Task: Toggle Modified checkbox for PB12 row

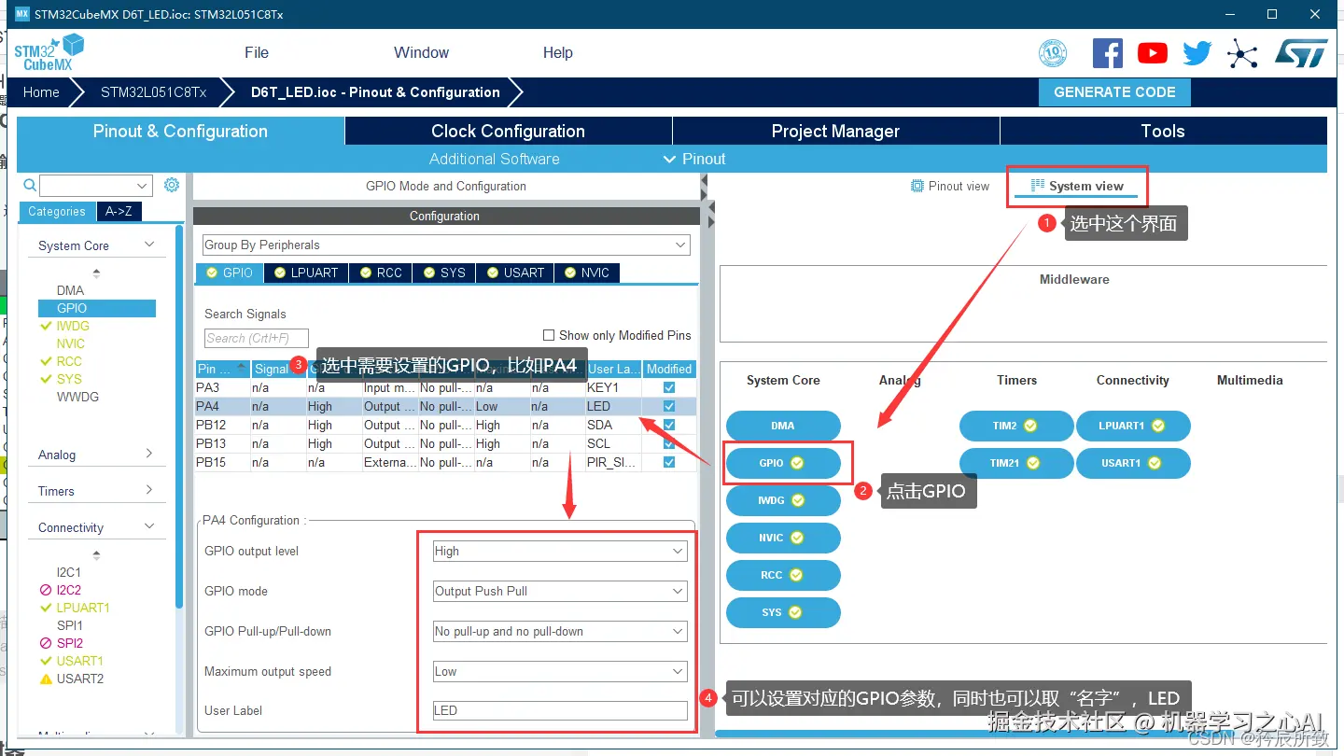Action: (x=668, y=425)
